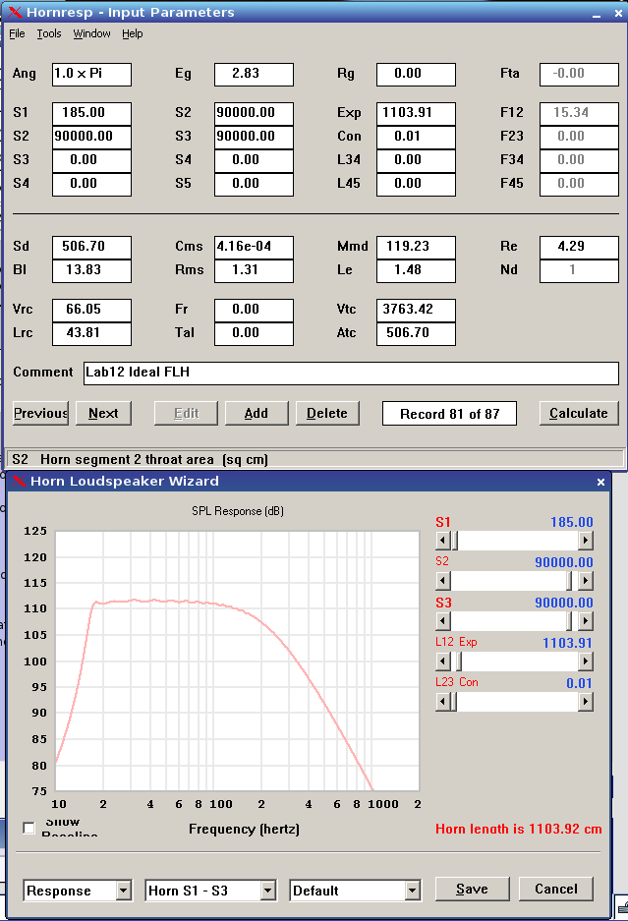
Task: Click the Cancel button in wizard
Action: 555,889
